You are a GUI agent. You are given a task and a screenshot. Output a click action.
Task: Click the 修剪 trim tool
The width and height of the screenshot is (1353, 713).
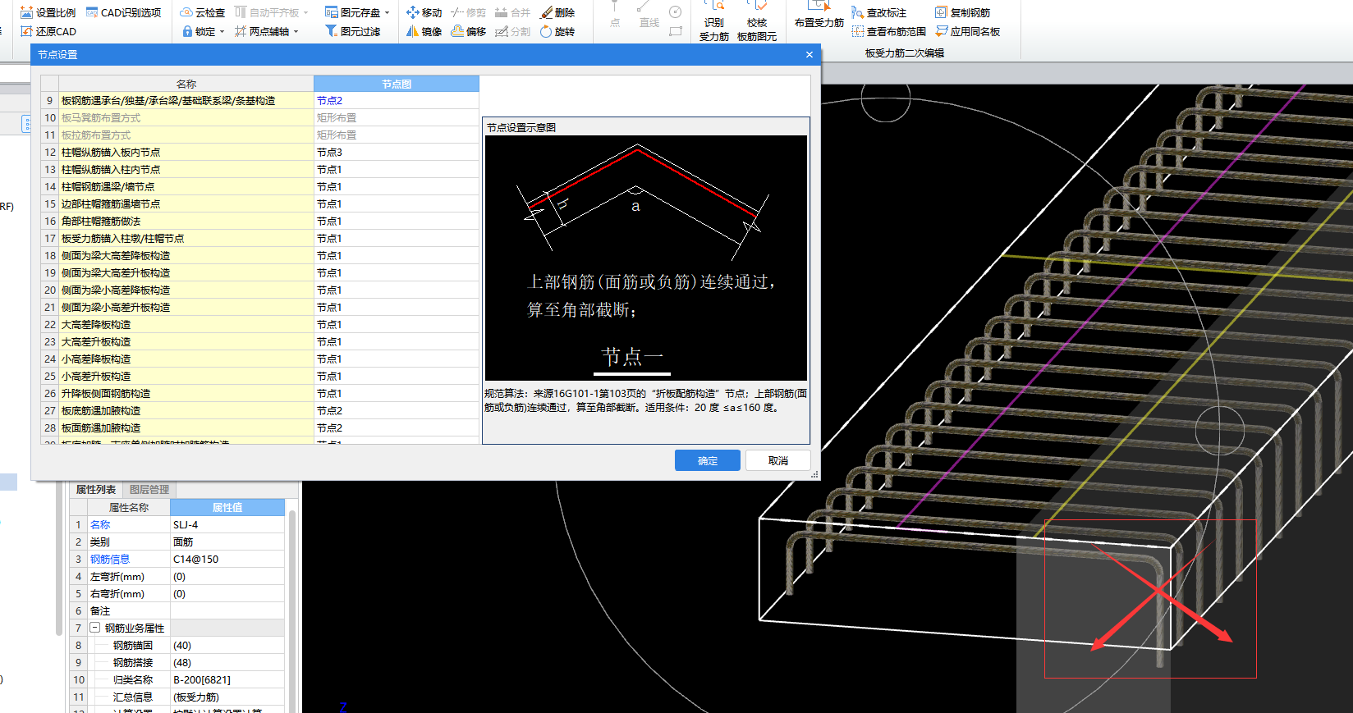click(469, 12)
